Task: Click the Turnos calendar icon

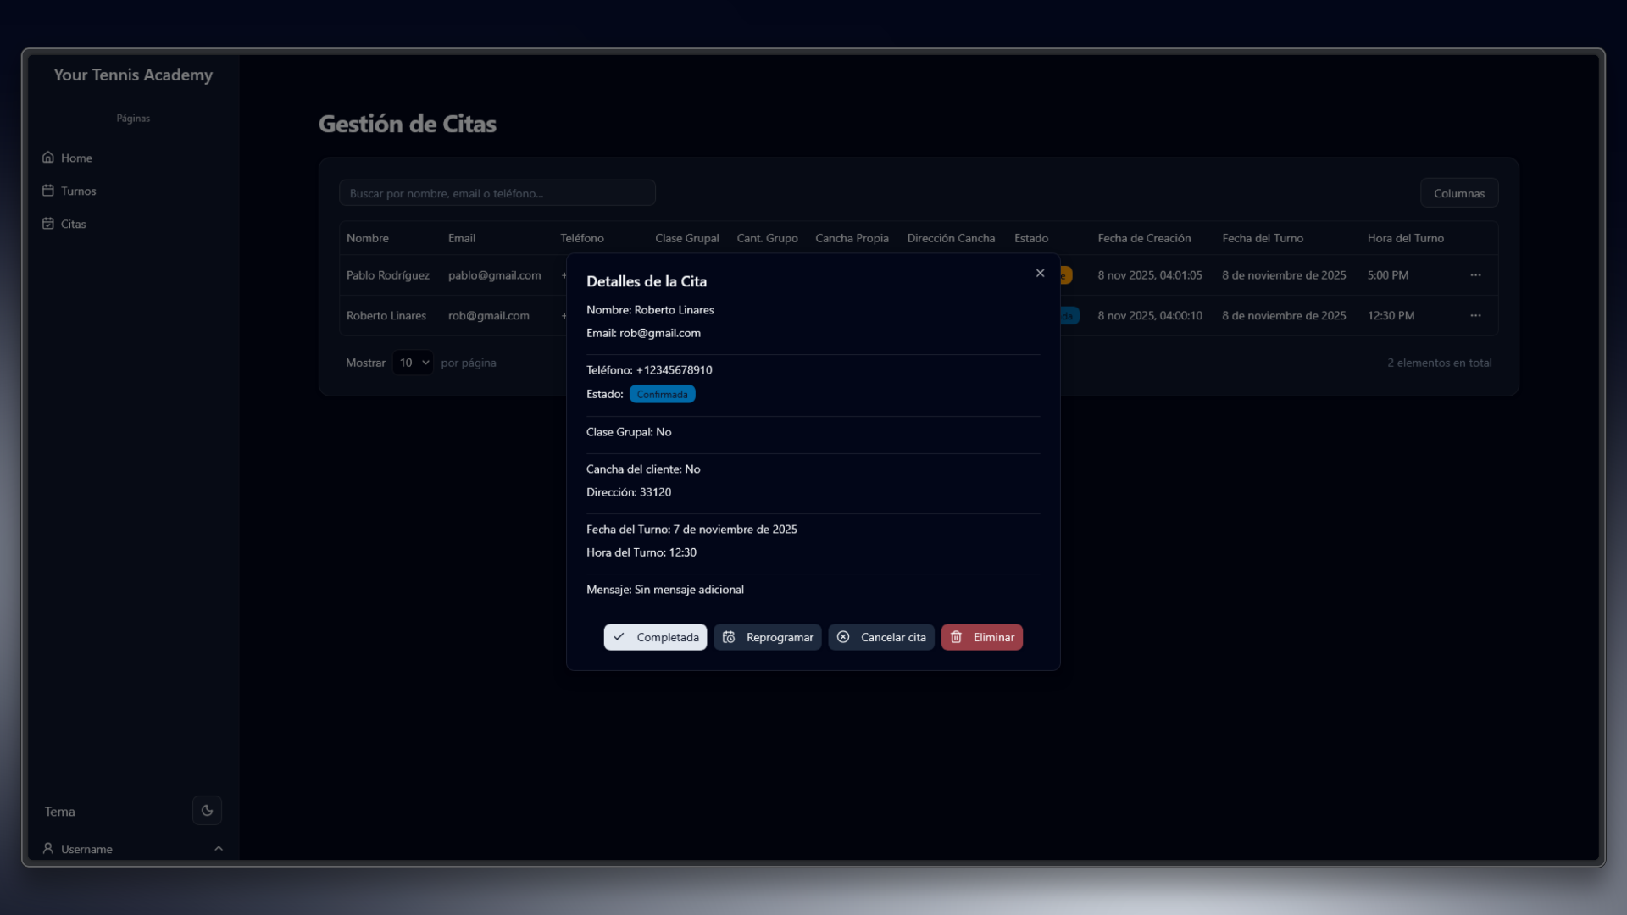Action: pyautogui.click(x=48, y=191)
